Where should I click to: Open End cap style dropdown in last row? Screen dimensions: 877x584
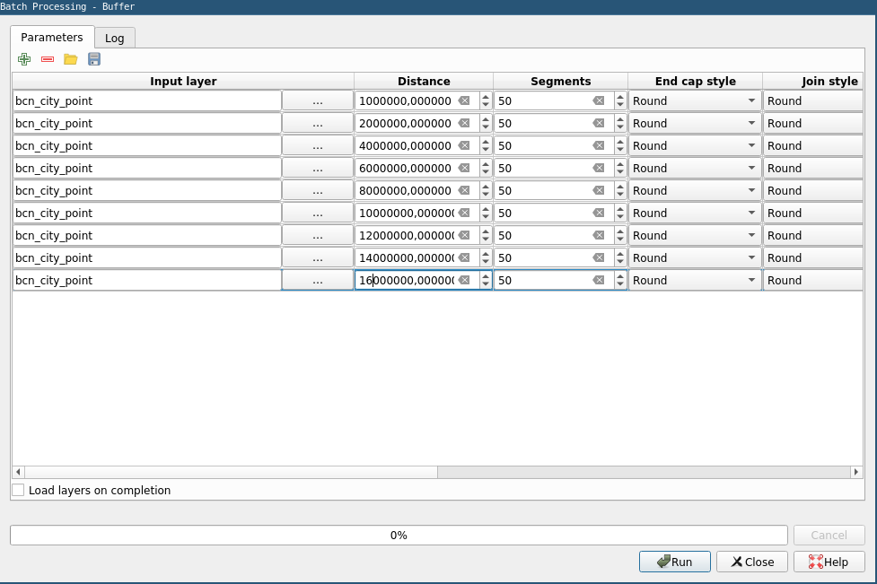point(751,281)
